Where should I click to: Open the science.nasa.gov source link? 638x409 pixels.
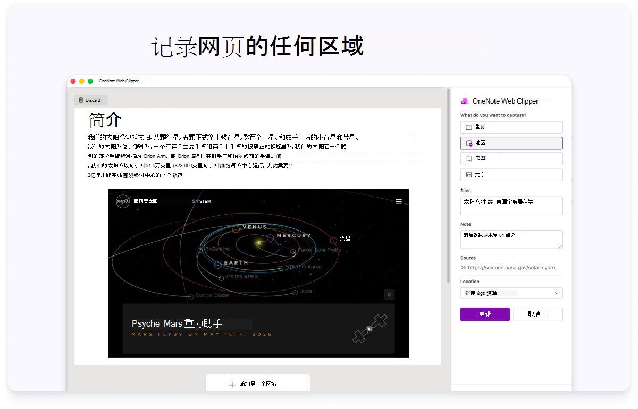tap(514, 268)
